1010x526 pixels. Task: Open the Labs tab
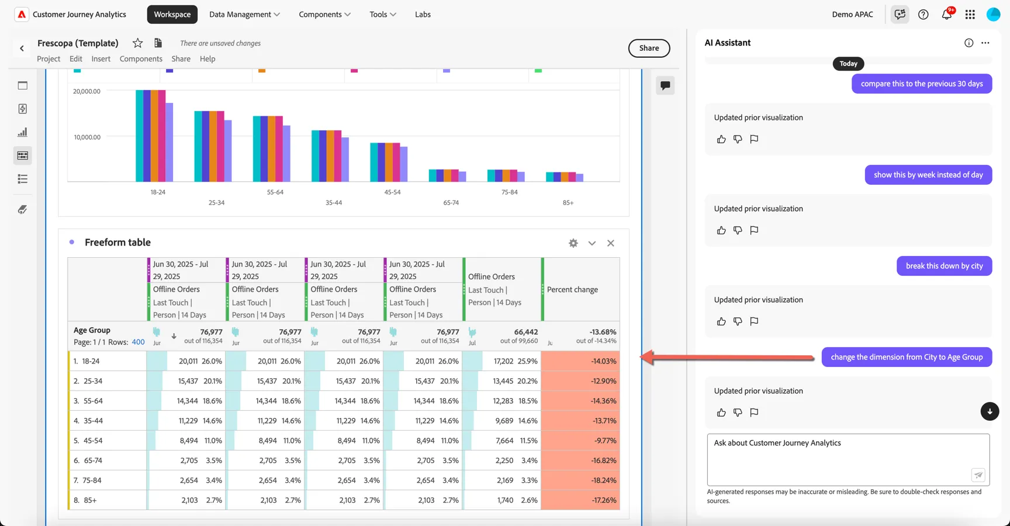coord(423,15)
